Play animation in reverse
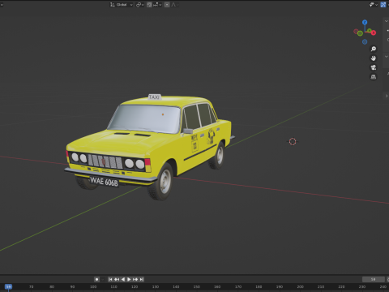Screen dimensions: 389x292 [123, 279]
